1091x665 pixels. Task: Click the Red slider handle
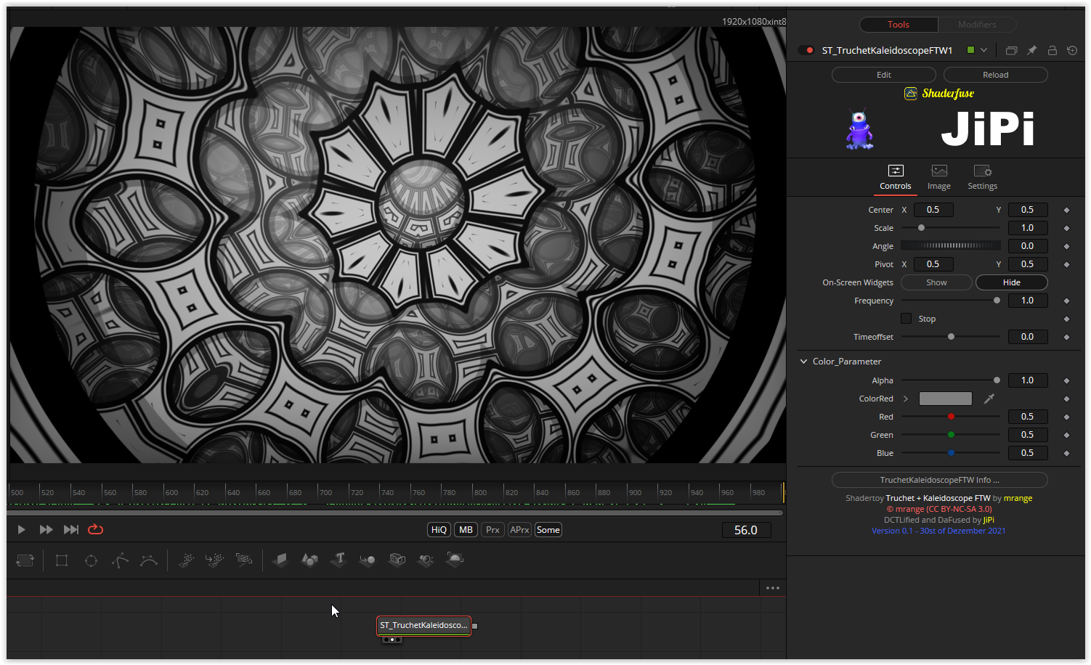(x=951, y=417)
